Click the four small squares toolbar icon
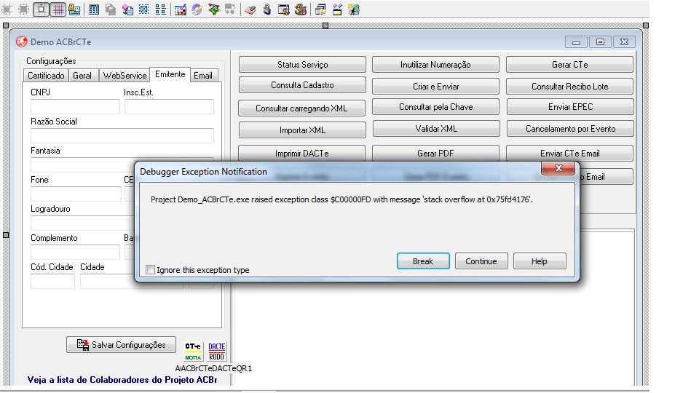 pos(161,9)
